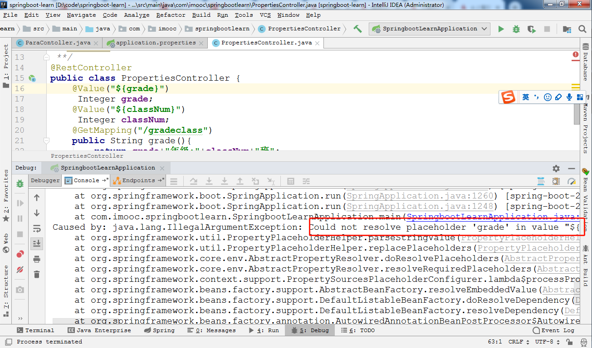Select the Endpoints tab

click(138, 180)
